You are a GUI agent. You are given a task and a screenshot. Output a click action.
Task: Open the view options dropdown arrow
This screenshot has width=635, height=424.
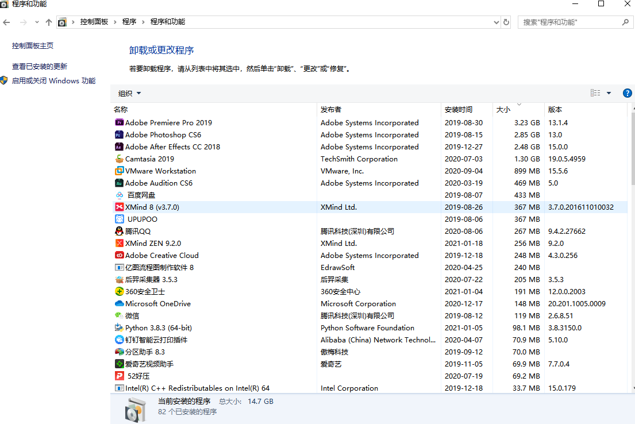(x=609, y=93)
